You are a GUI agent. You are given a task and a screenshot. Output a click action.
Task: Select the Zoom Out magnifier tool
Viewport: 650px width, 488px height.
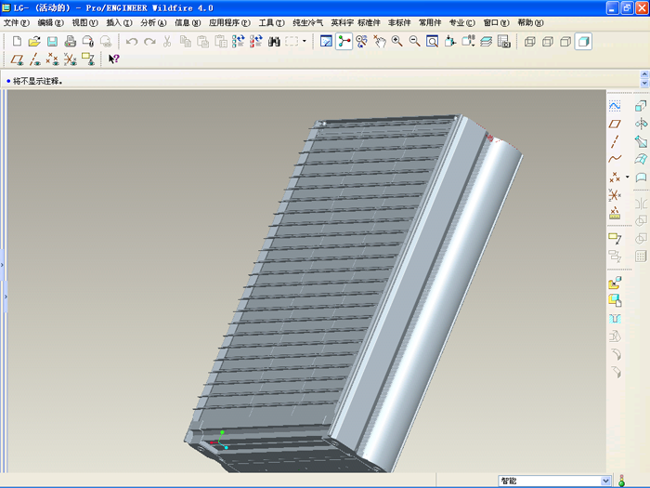pyautogui.click(x=414, y=41)
